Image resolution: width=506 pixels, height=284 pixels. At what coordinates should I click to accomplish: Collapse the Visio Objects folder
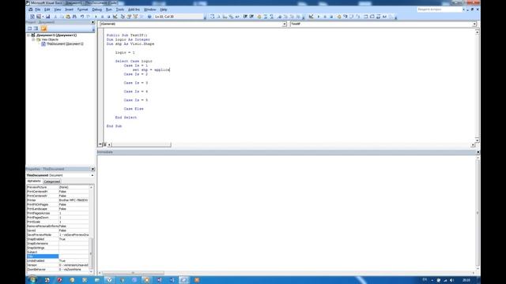tap(33, 39)
